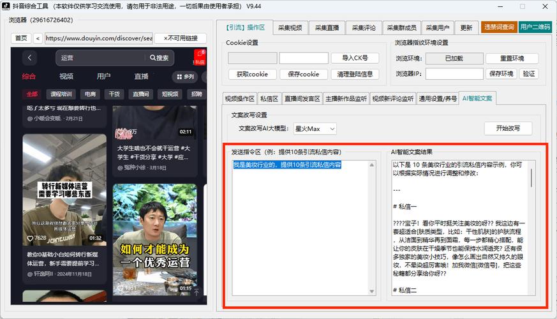
Task: Click the magnifier search button beside 运营
Action: click(159, 57)
